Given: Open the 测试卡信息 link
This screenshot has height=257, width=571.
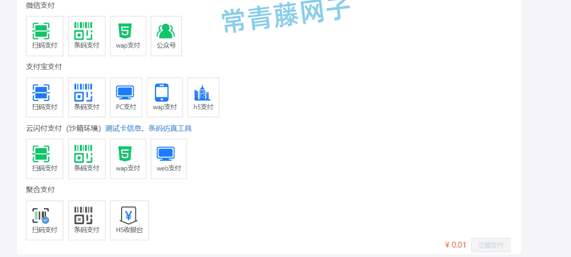Looking at the screenshot, I should pos(123,128).
